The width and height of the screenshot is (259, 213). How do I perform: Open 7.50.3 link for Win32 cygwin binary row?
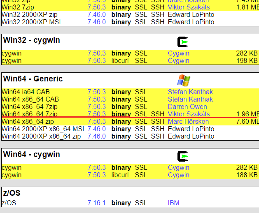coord(96,53)
